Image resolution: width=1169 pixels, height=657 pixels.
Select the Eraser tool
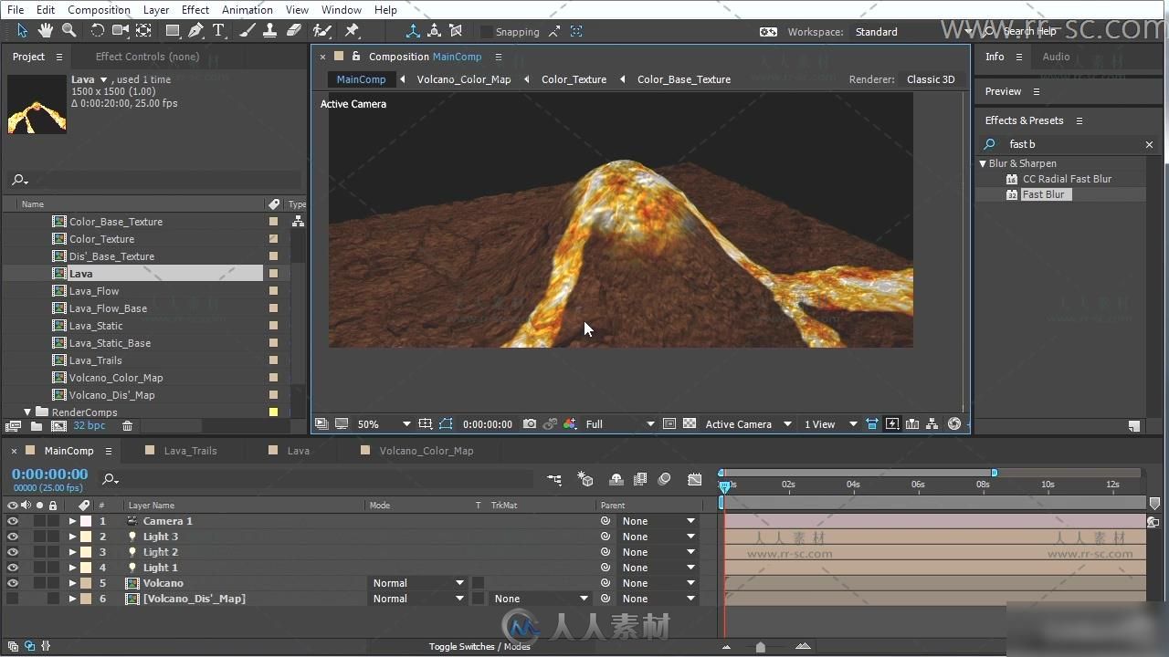(293, 31)
